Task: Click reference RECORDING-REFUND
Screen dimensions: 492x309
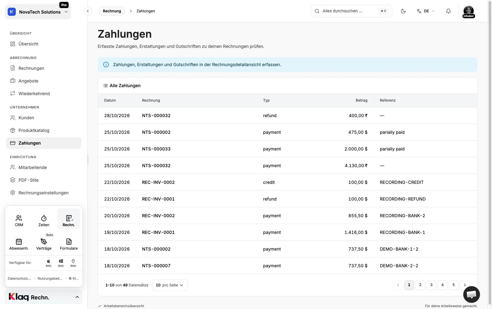Action: point(403,199)
